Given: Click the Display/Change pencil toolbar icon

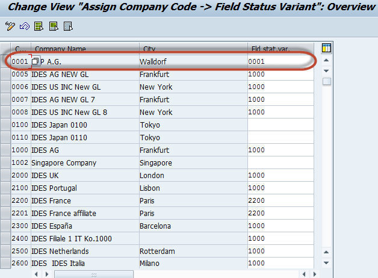Looking at the screenshot, I should [x=10, y=26].
